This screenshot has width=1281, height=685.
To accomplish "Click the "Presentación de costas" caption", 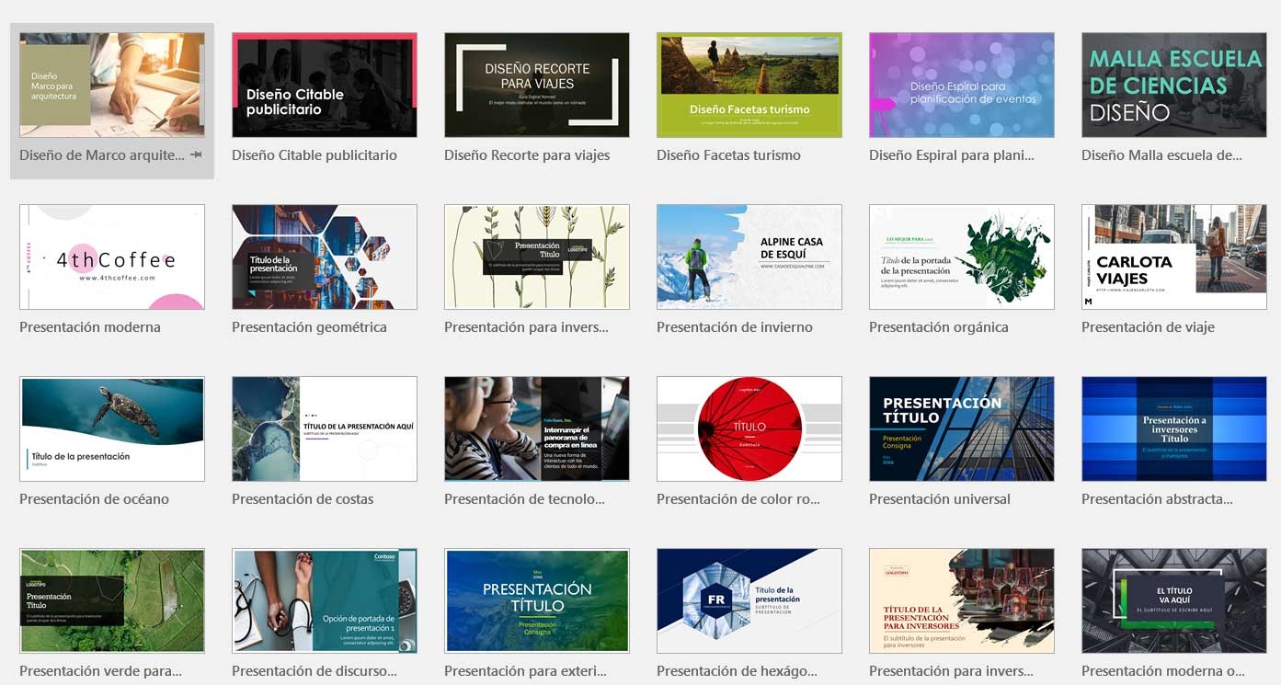I will 303,499.
